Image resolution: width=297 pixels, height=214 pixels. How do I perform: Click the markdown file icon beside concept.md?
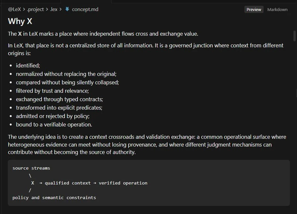(x=67, y=9)
